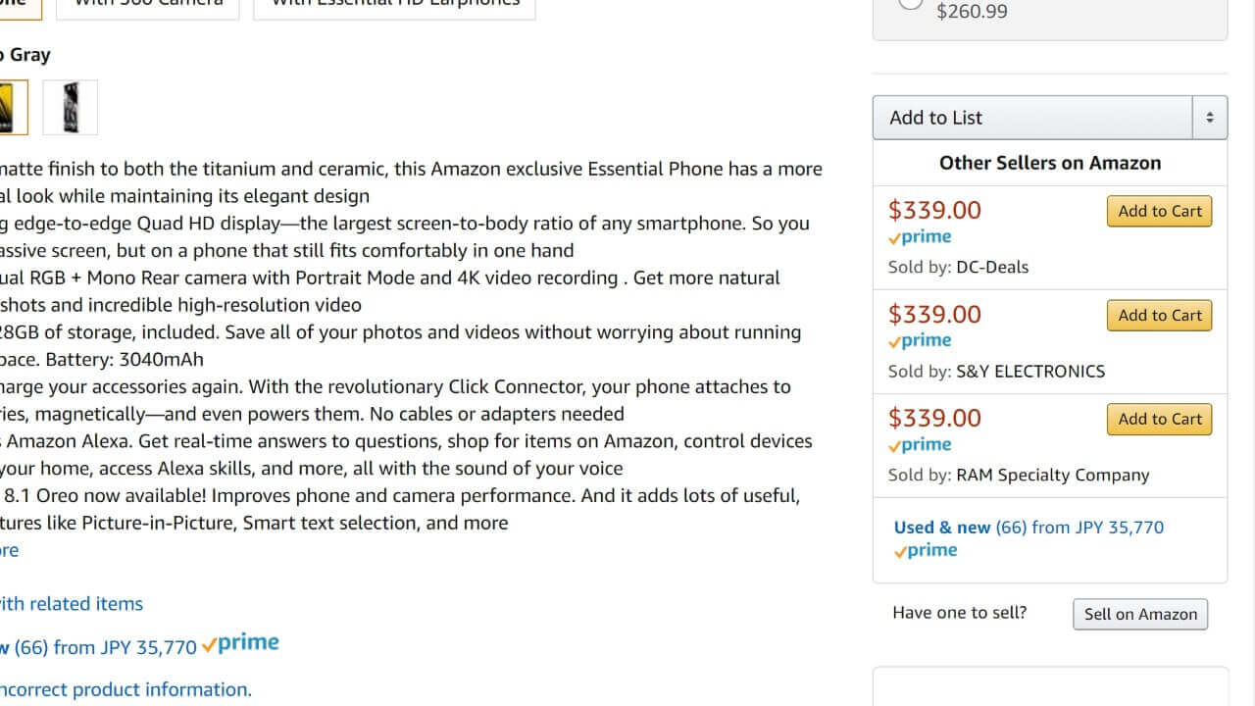Click the incorrect product information link
The height and width of the screenshot is (706, 1255).
coord(125,689)
